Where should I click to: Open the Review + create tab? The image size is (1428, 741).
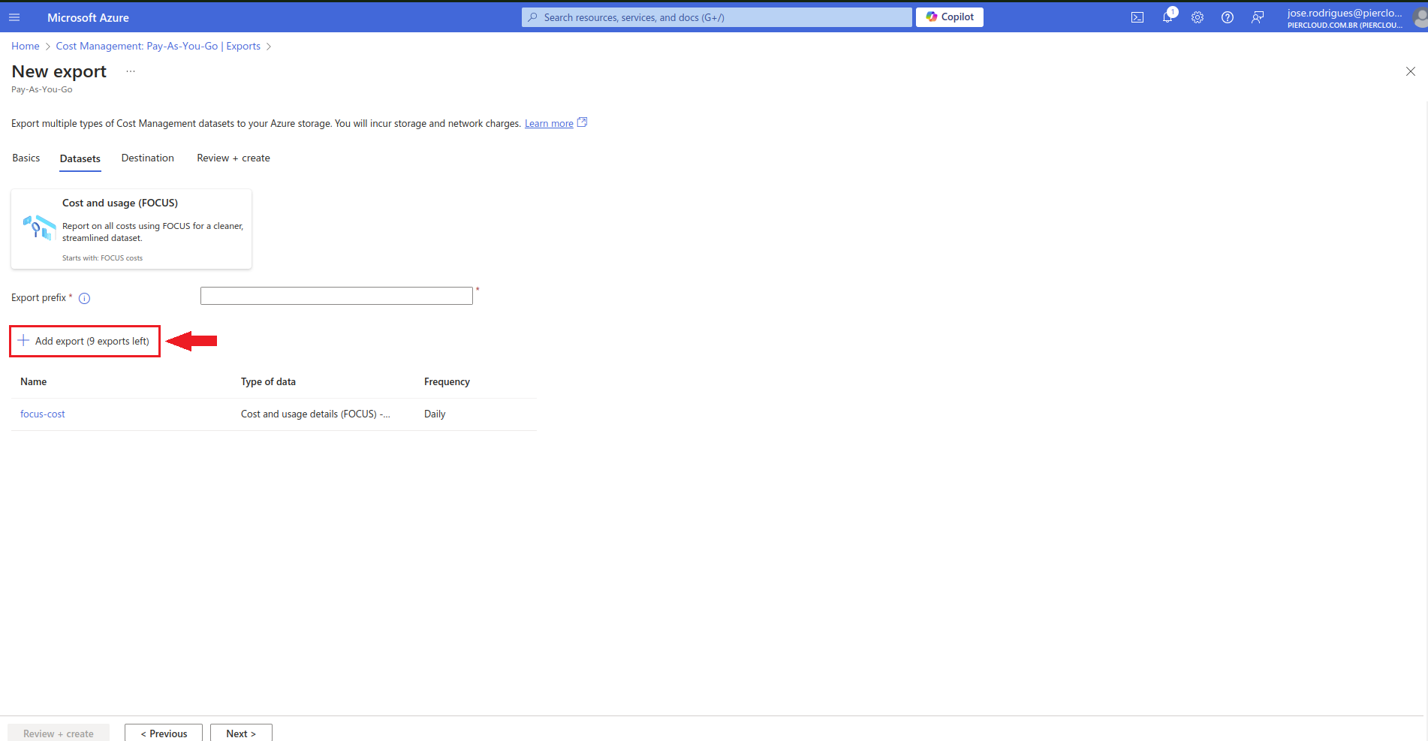tap(233, 158)
